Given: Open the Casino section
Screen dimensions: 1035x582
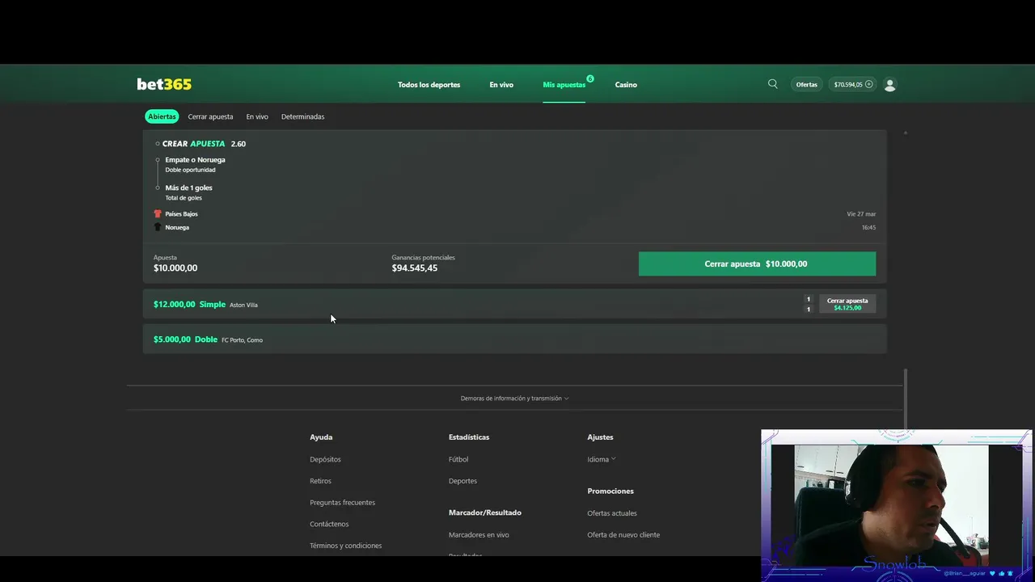Looking at the screenshot, I should coord(626,85).
